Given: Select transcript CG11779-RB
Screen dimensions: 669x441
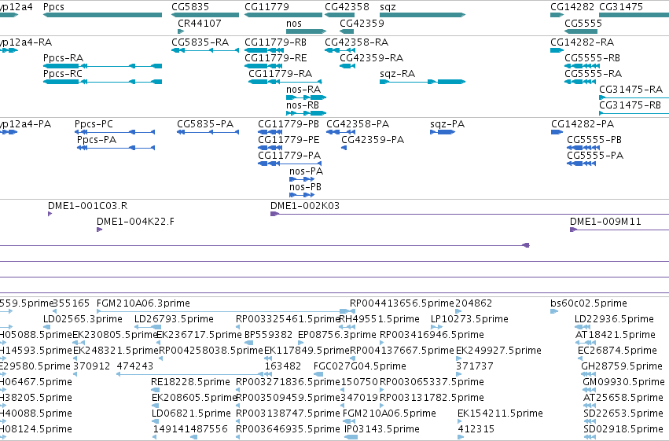Looking at the screenshot, I should click(276, 42).
